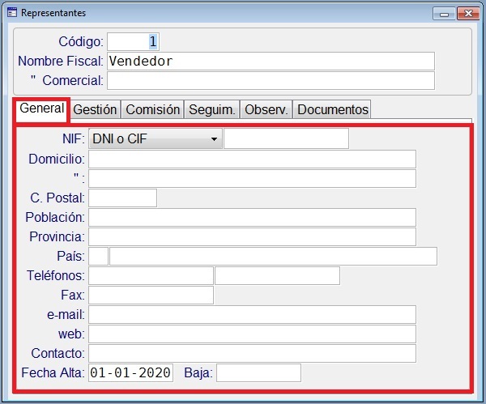The width and height of the screenshot is (486, 404).
Task: Click the Población input field
Action: click(x=252, y=217)
